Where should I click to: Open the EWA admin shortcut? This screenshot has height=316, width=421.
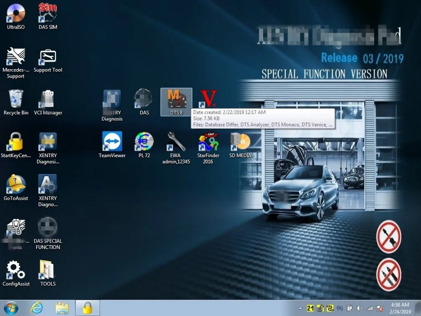[176, 142]
